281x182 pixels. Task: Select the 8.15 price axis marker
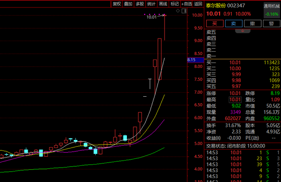[195, 60]
